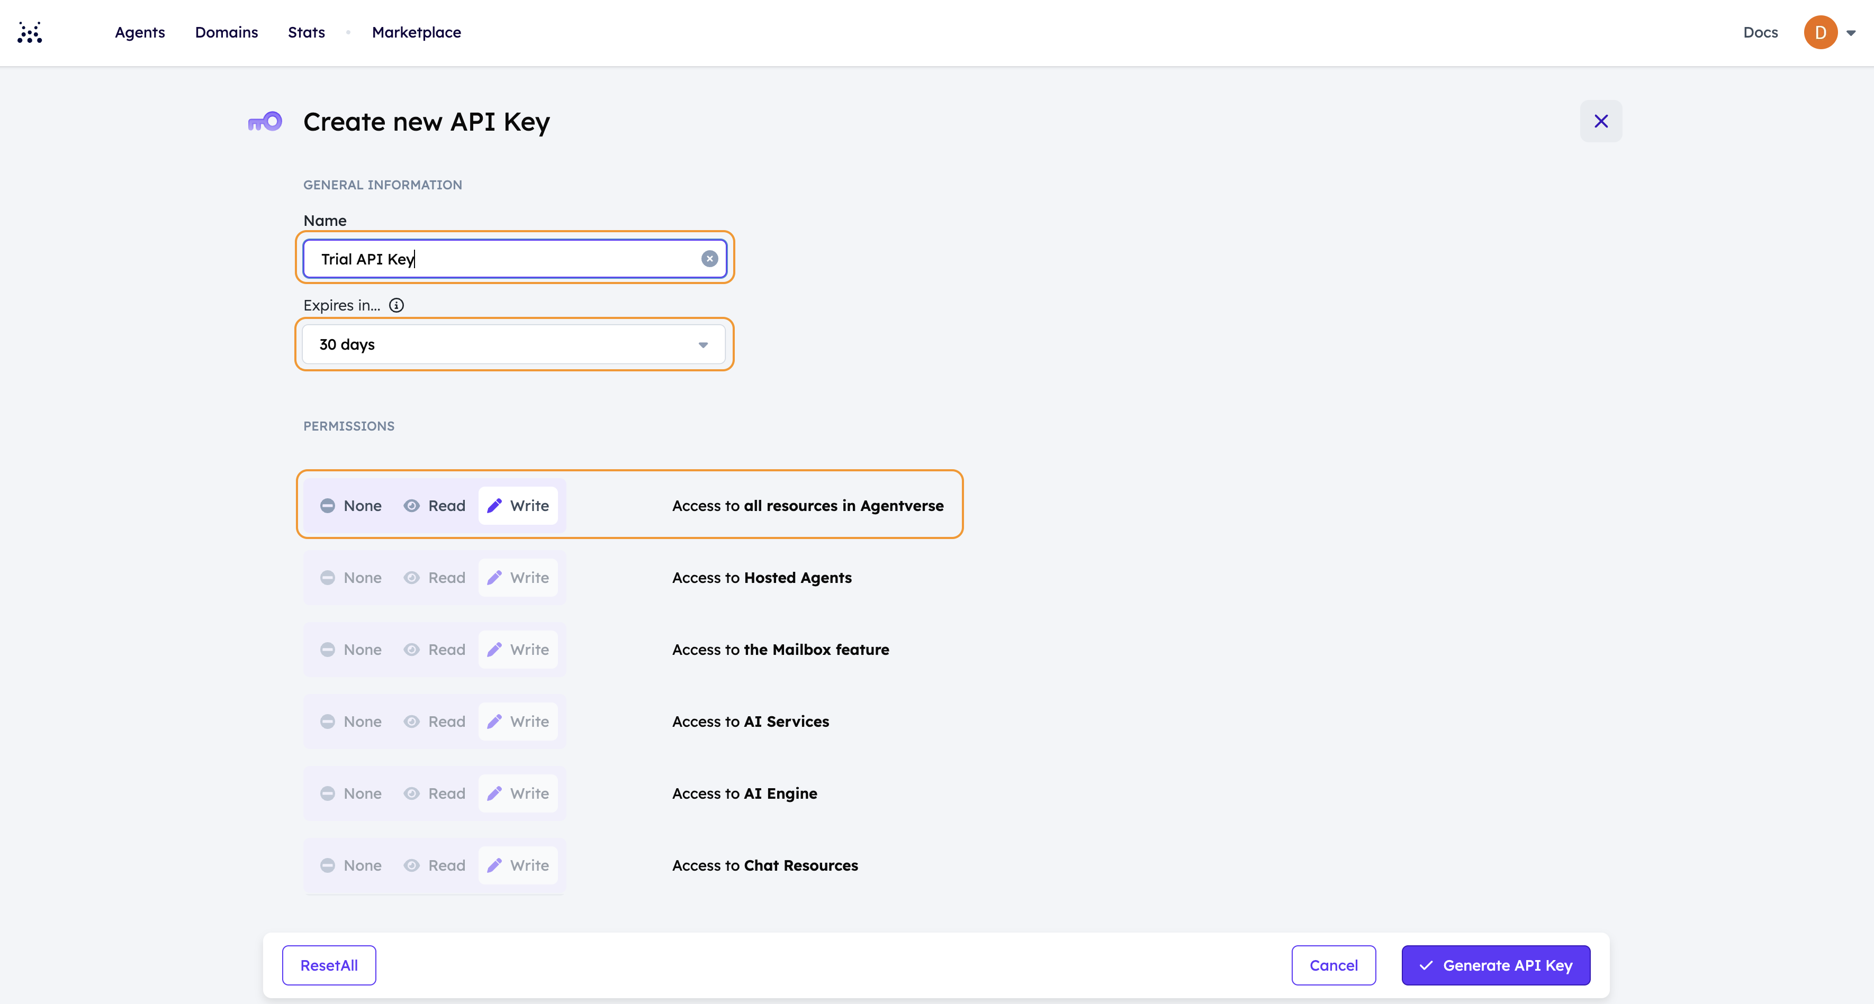Click the 'Access to Chat Resources' label
The height and width of the screenshot is (1004, 1874).
click(x=764, y=866)
